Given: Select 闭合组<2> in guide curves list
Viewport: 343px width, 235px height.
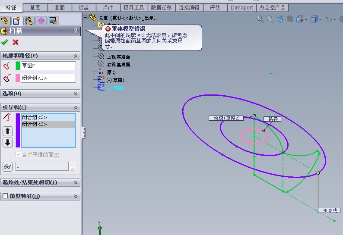Looking at the screenshot, I should coord(48,117).
